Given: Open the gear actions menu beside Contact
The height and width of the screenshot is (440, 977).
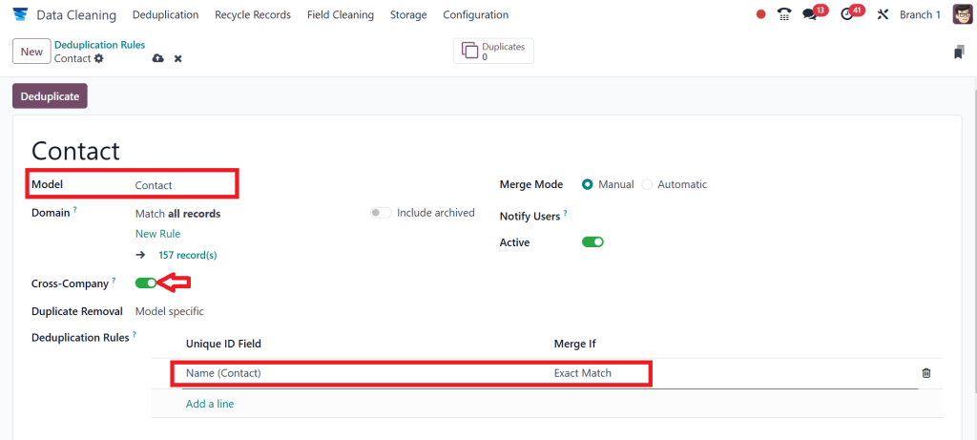Looking at the screenshot, I should [x=98, y=58].
